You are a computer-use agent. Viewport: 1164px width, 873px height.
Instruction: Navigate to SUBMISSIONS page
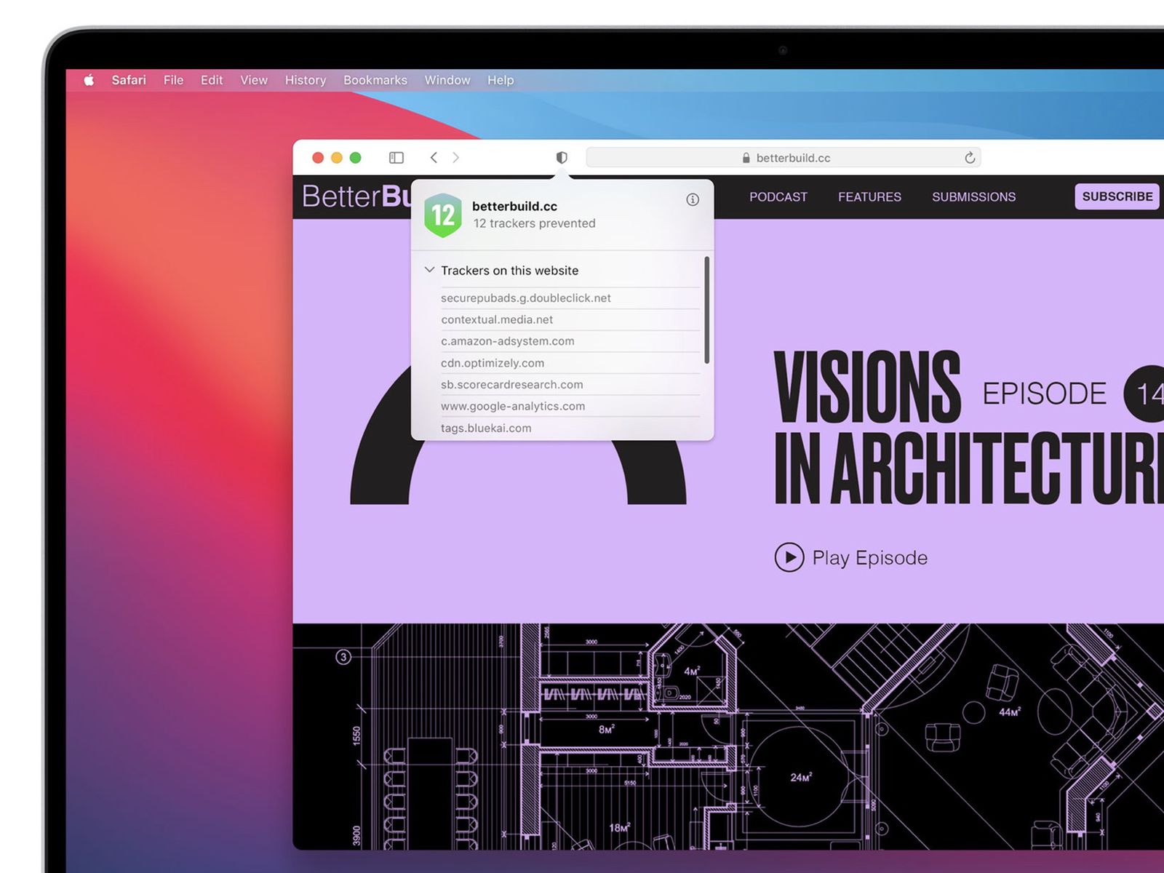click(x=973, y=197)
